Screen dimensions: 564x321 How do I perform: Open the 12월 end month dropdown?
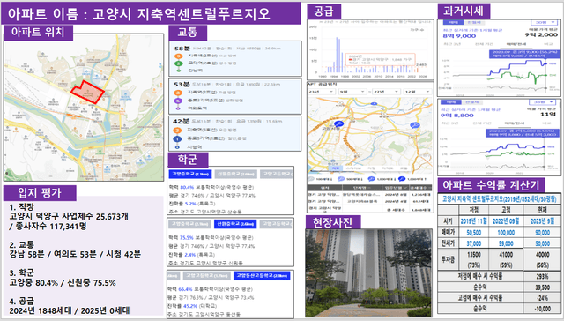point(417,92)
